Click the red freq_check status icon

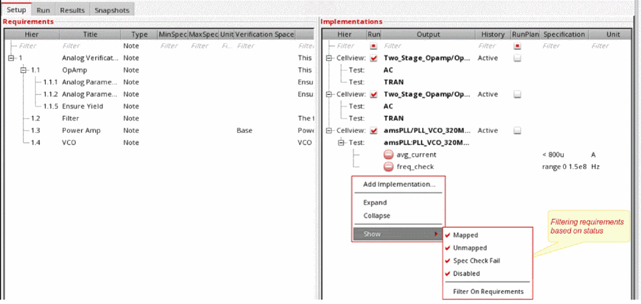click(388, 167)
